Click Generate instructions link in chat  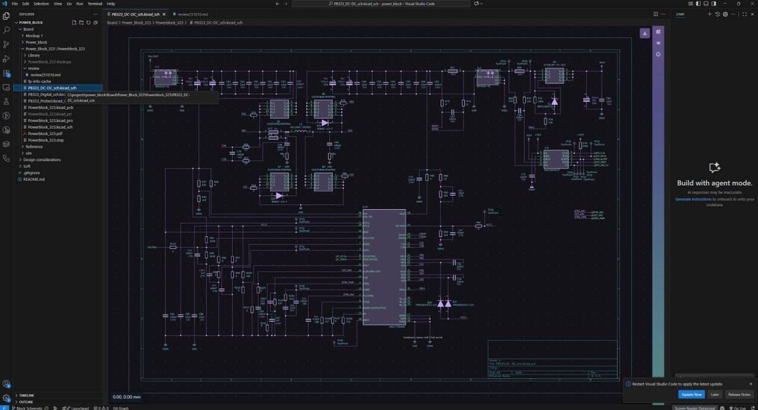pyautogui.click(x=692, y=199)
